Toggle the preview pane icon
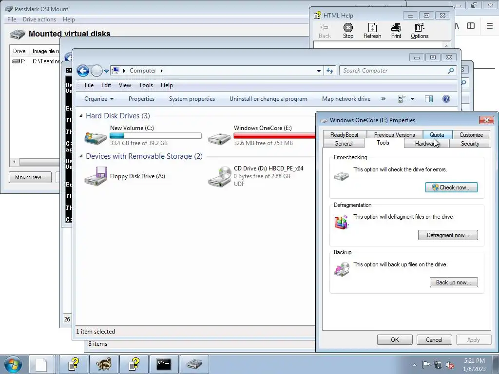The image size is (499, 374). (429, 99)
